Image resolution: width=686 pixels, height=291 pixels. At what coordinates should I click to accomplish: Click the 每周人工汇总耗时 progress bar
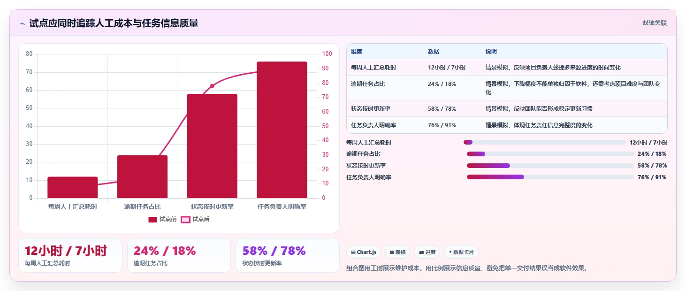click(x=545, y=142)
